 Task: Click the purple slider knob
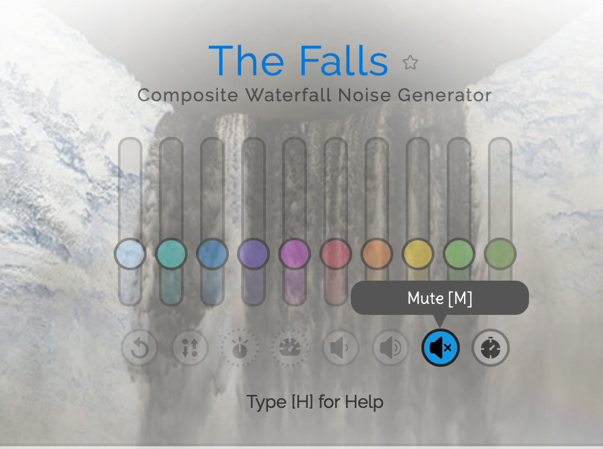point(254,254)
